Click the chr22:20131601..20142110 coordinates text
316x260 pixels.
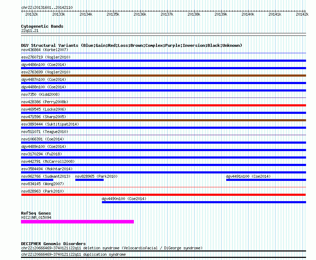coord(47,7)
